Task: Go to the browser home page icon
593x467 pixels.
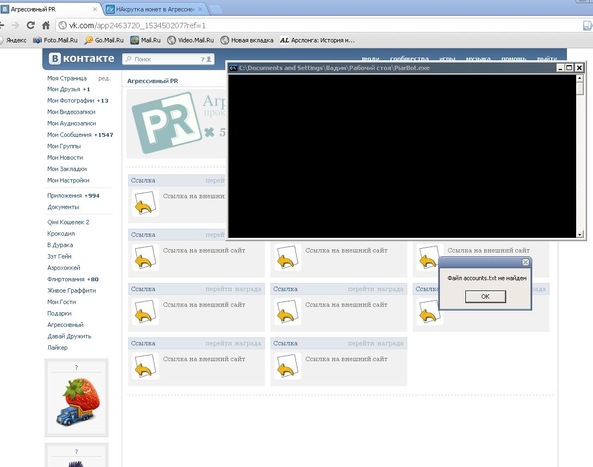Action: tap(46, 26)
